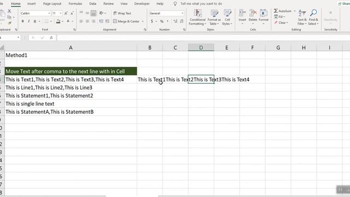Screen dimensions: 350x197
Task: Decrease indent icon
Action: pos(101,21)
